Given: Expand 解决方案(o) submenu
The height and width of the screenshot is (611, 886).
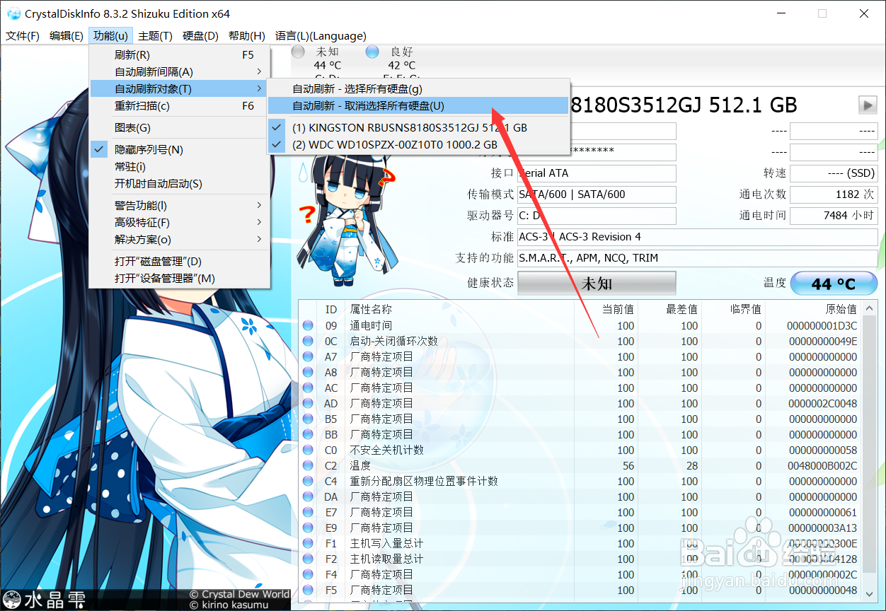Looking at the screenshot, I should pyautogui.click(x=180, y=240).
